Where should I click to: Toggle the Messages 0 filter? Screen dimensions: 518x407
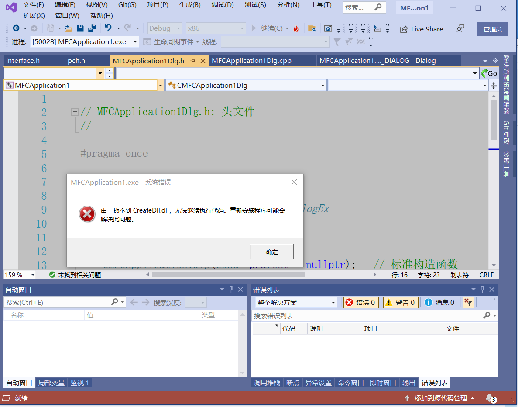pos(440,302)
